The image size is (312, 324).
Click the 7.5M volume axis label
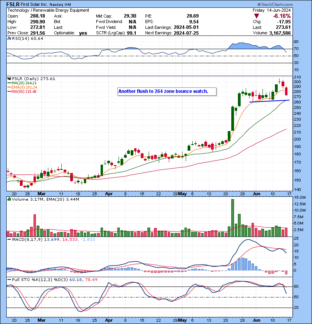(x=299, y=217)
